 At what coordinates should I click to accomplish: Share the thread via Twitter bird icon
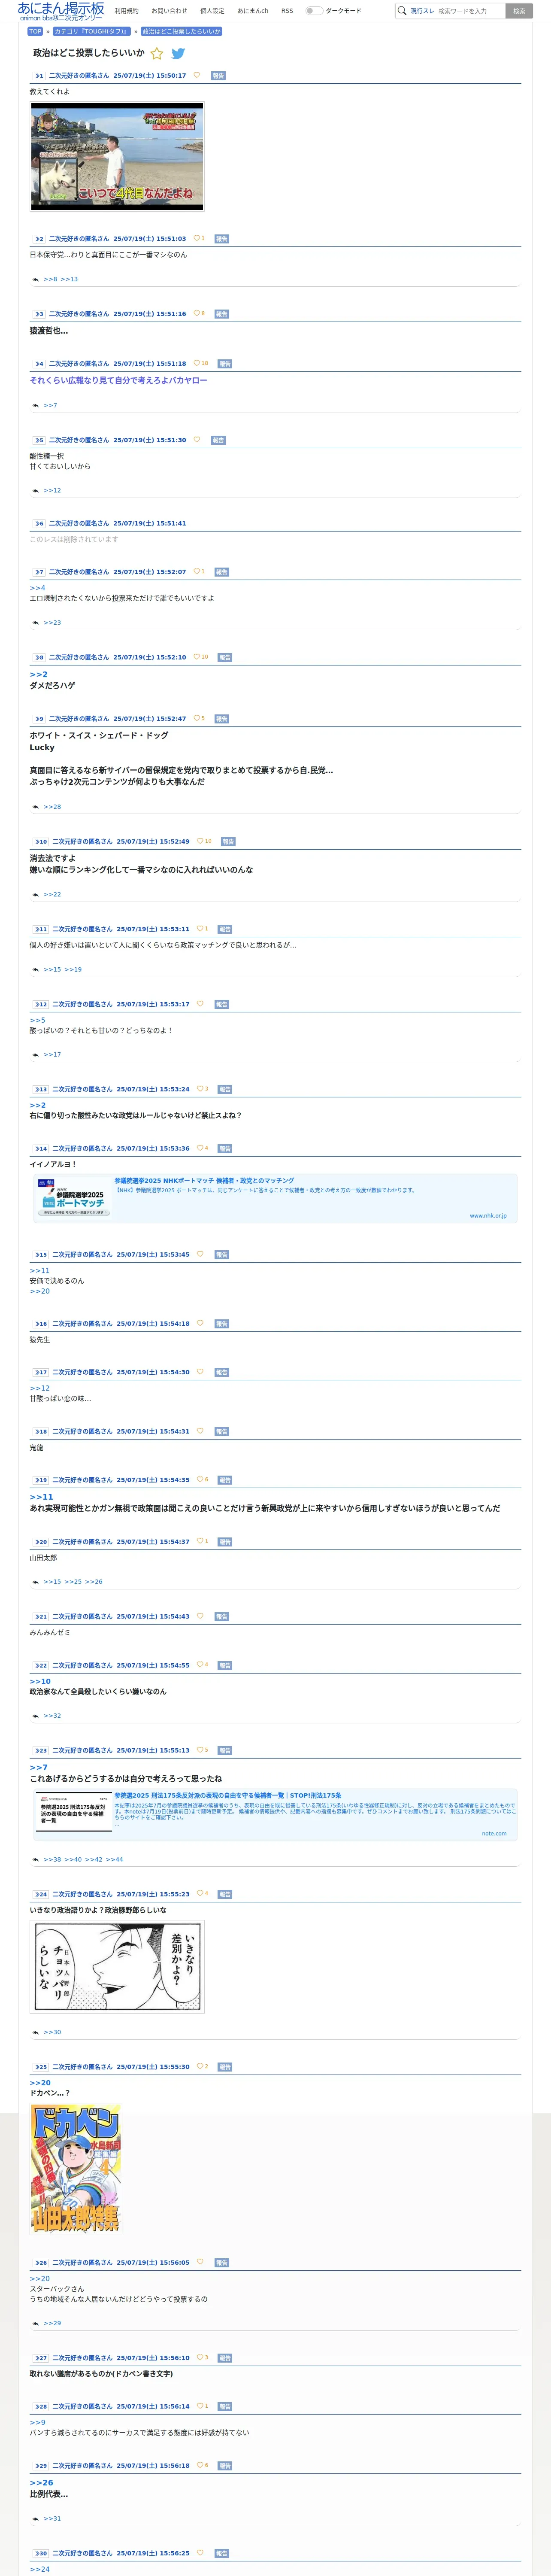(x=178, y=54)
